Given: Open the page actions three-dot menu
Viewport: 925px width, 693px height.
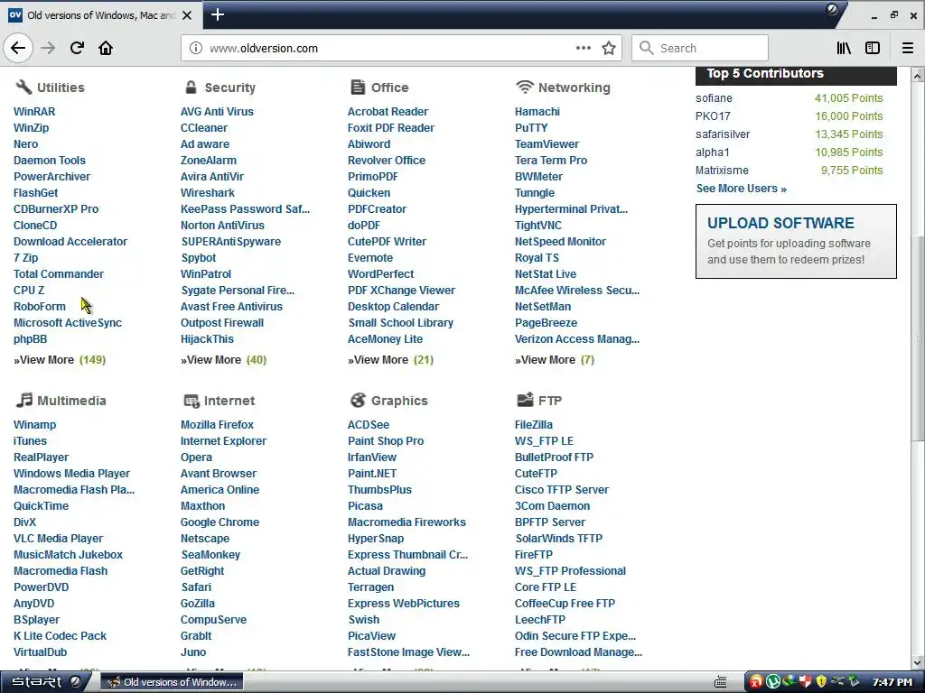Looking at the screenshot, I should pyautogui.click(x=584, y=48).
